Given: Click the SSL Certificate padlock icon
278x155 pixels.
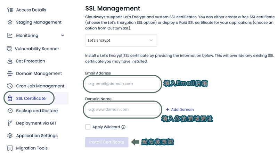Looking at the screenshot, I should [x=10, y=98].
